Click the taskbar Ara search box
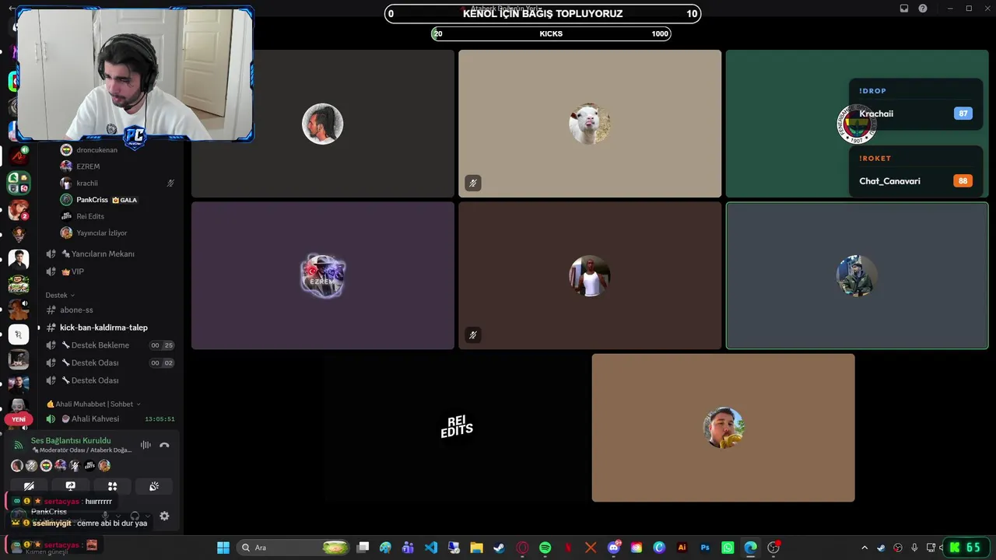Viewport: 996px width, 560px height. [294, 548]
